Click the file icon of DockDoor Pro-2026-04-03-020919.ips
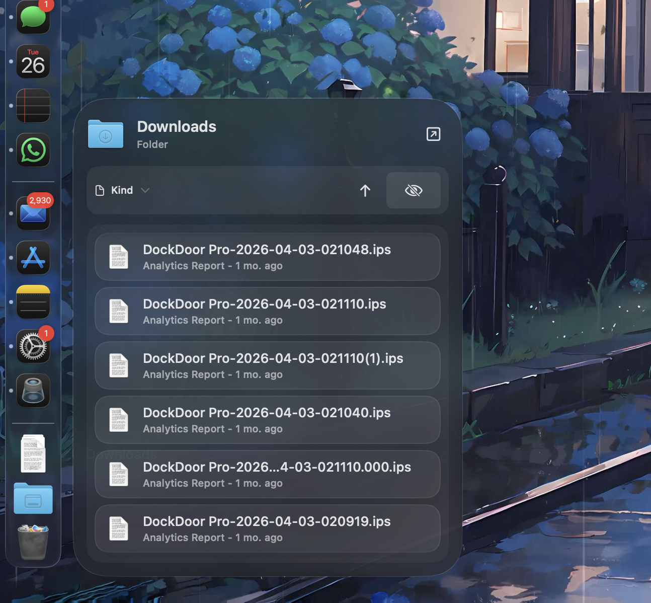 coord(119,529)
